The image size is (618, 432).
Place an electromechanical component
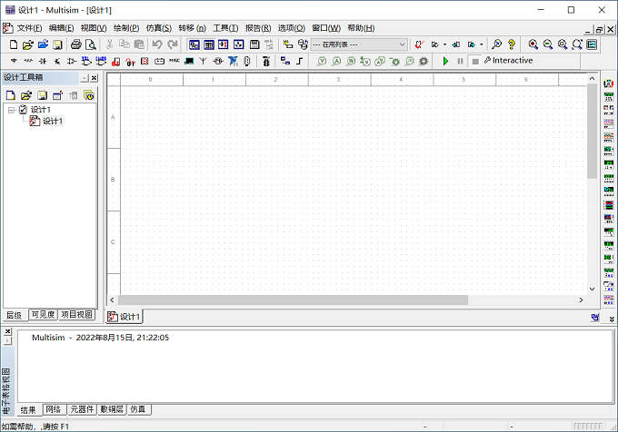tap(218, 61)
